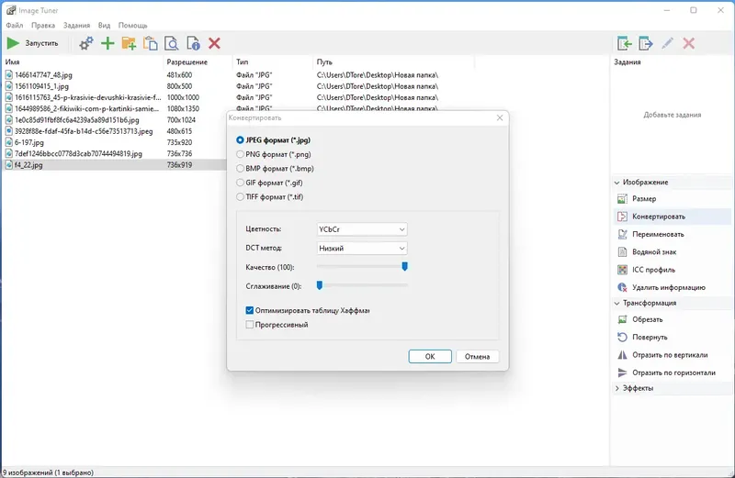Viewport: 735px width, 478px height.
Task: Enable the Прогрессивный checkbox
Action: 249,325
